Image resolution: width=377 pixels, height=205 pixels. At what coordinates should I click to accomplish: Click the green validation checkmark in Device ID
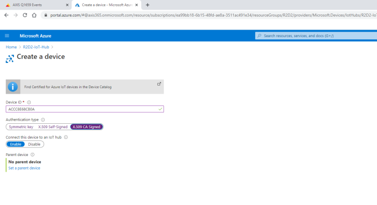pyautogui.click(x=160, y=109)
